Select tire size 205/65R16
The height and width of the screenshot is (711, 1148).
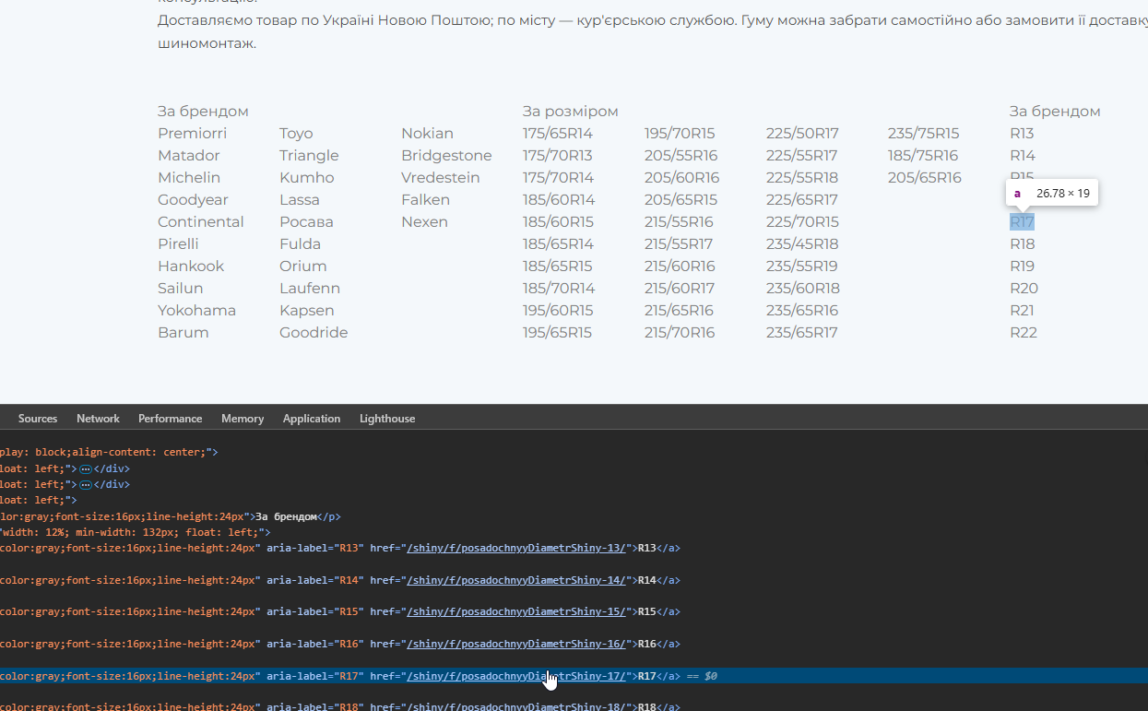tap(925, 178)
